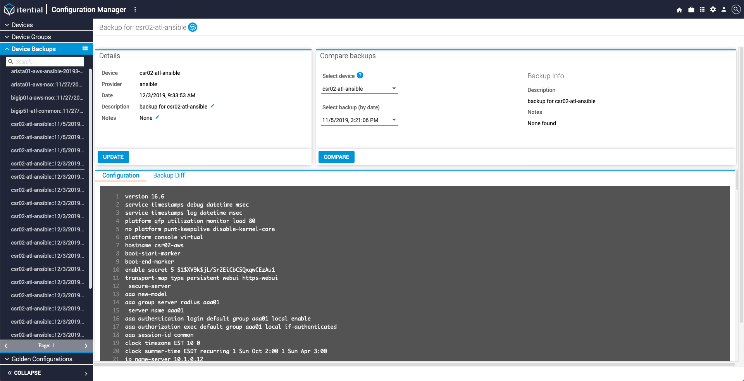Viewport: 744px width, 381px height.
Task: Select backup bigip01a-aws-nso::11/27/20
Action: pyautogui.click(x=47, y=98)
